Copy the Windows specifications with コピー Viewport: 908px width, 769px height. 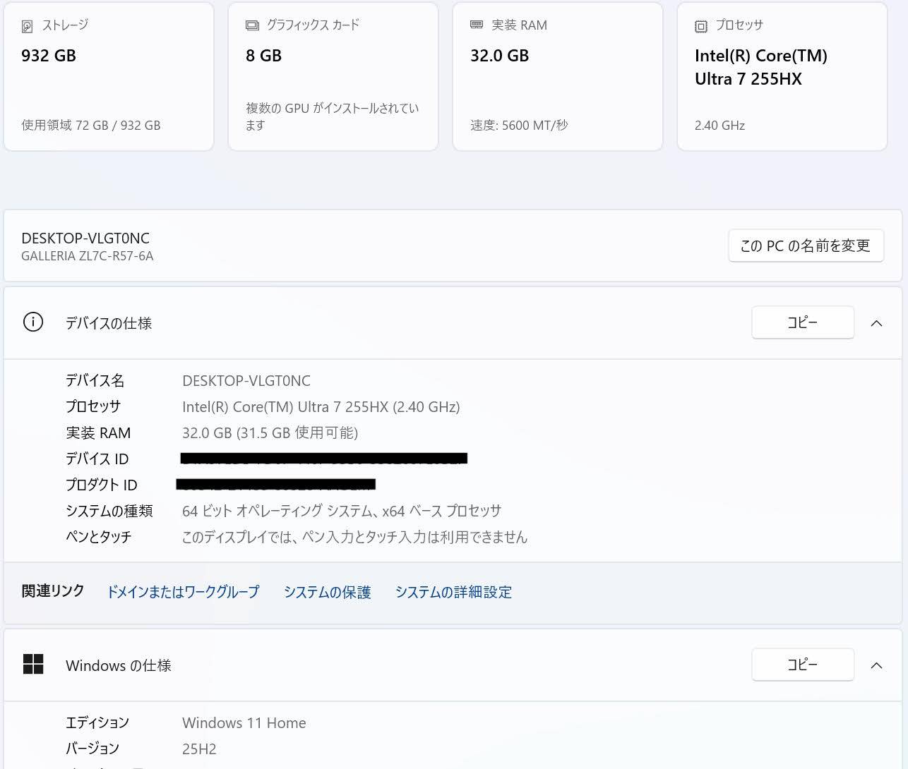click(x=803, y=665)
